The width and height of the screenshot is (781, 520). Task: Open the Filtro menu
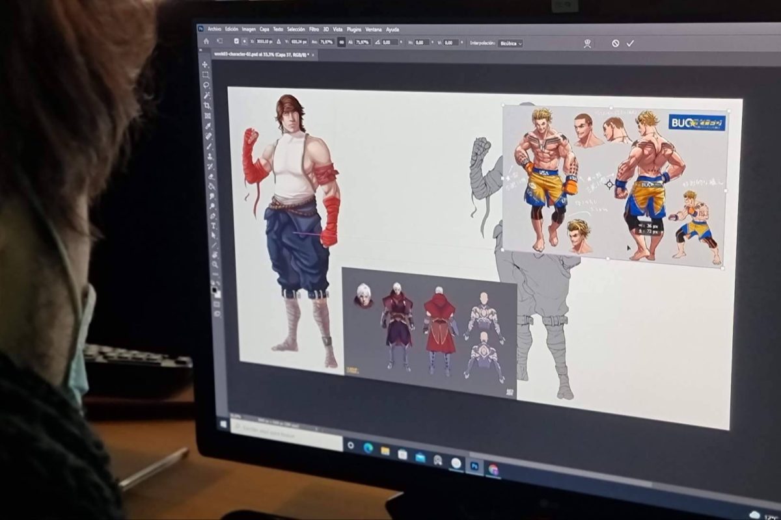point(314,29)
